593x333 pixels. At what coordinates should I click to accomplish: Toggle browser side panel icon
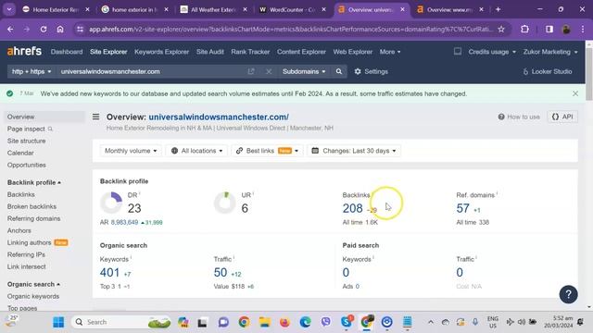tap(549, 29)
